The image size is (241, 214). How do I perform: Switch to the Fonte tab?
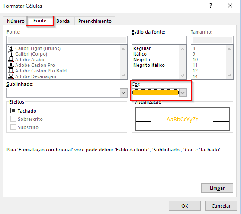point(40,21)
